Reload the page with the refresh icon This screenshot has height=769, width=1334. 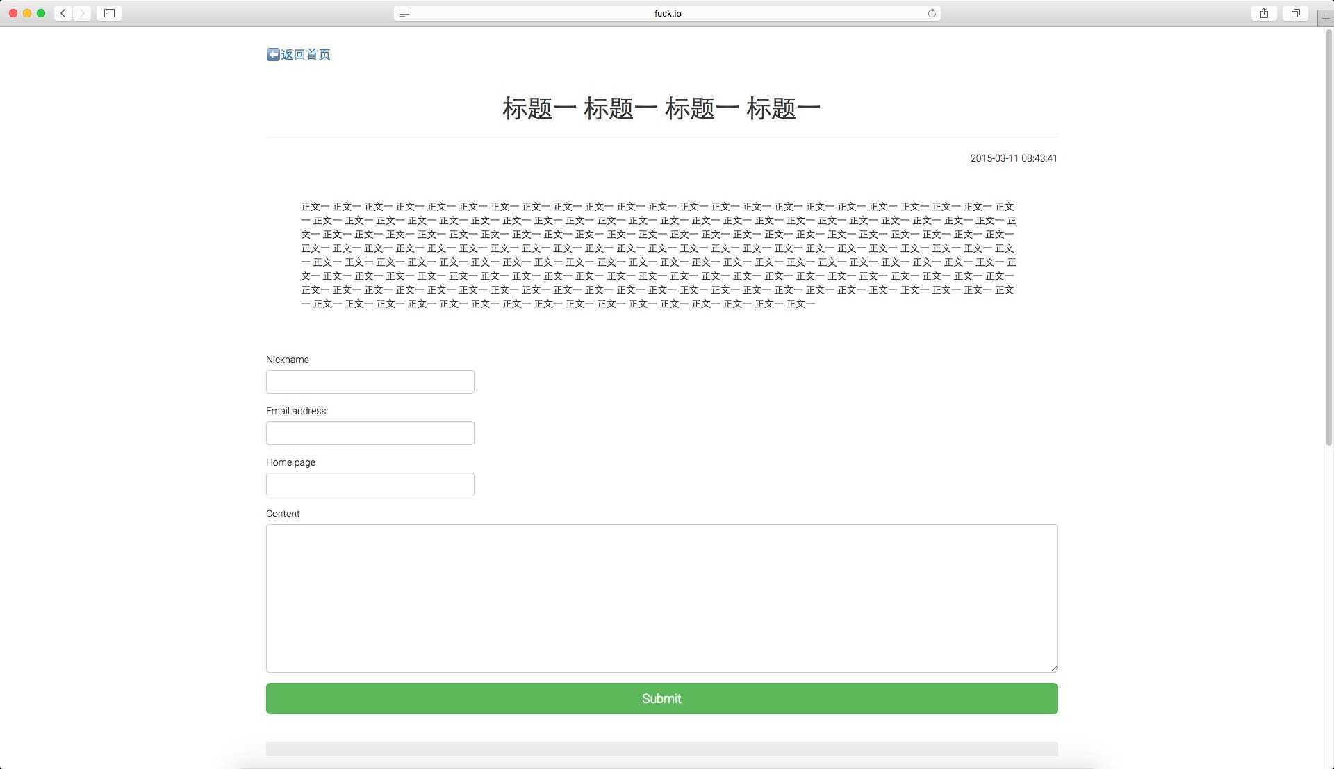point(932,13)
